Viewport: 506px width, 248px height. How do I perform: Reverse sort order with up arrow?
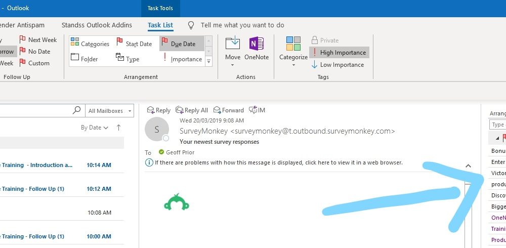(118, 128)
